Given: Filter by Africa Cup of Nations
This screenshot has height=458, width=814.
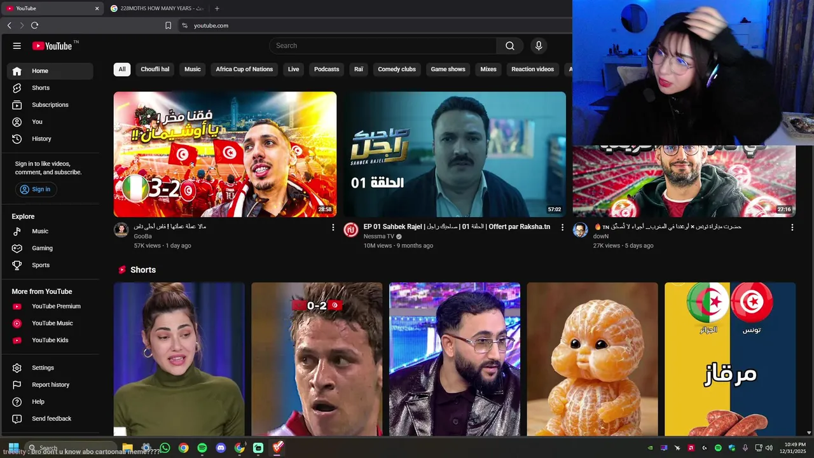Looking at the screenshot, I should tap(244, 69).
